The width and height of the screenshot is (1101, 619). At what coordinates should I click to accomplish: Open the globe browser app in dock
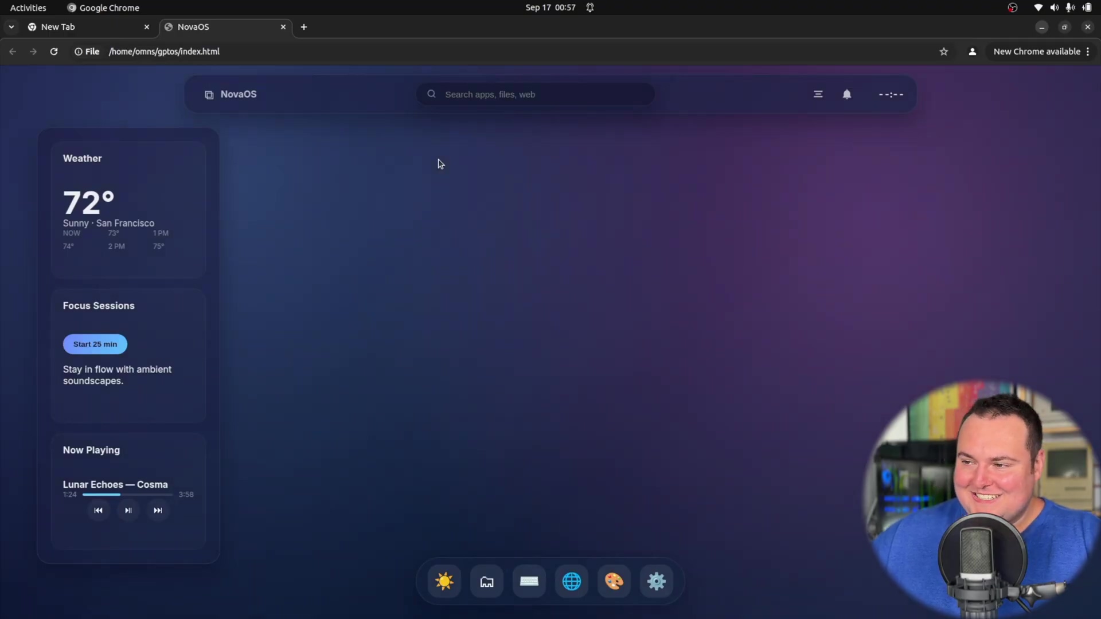tap(572, 581)
